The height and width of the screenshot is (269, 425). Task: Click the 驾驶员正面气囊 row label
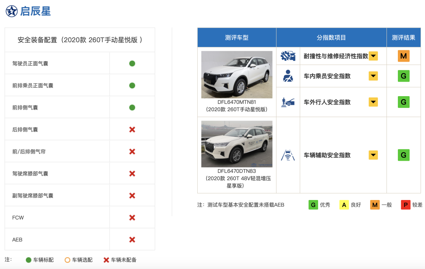click(x=30, y=63)
